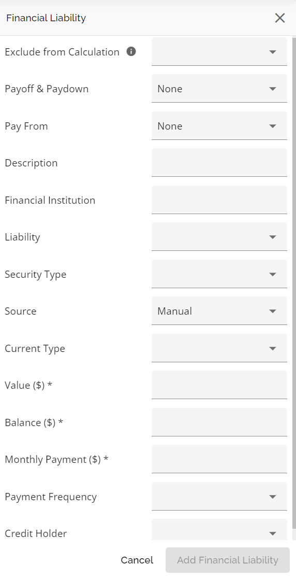Click the arrow icon in Source field
Viewport: 296px width, 579px height.
click(x=272, y=312)
